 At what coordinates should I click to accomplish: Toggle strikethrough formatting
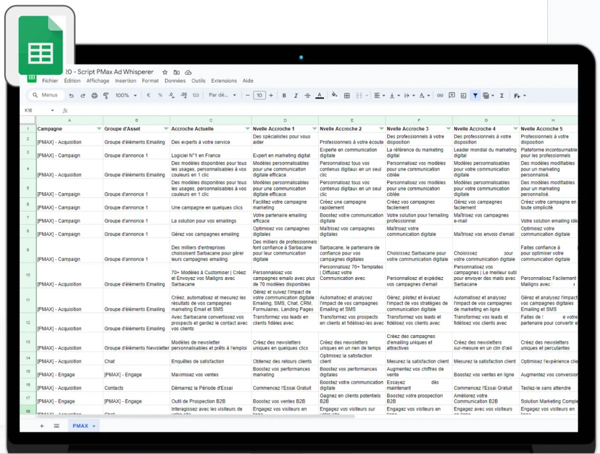(x=308, y=95)
